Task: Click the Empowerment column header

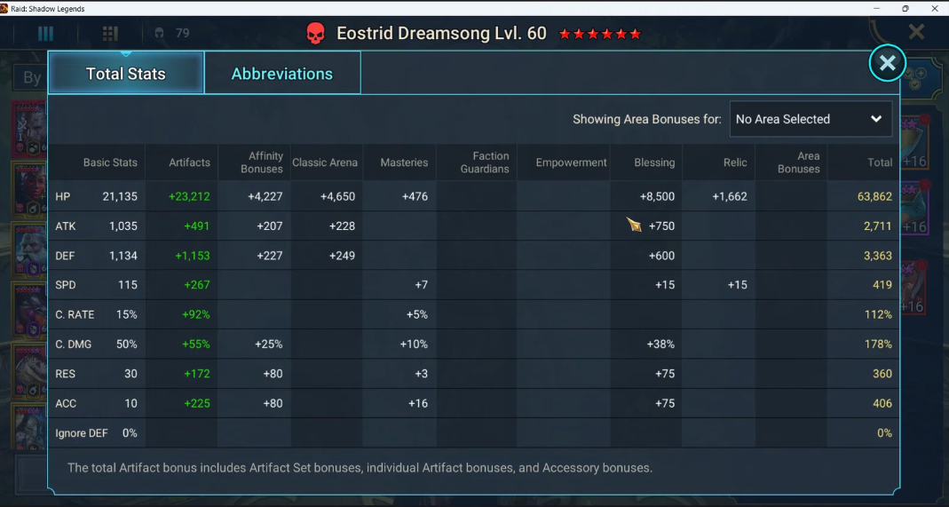Action: (572, 162)
